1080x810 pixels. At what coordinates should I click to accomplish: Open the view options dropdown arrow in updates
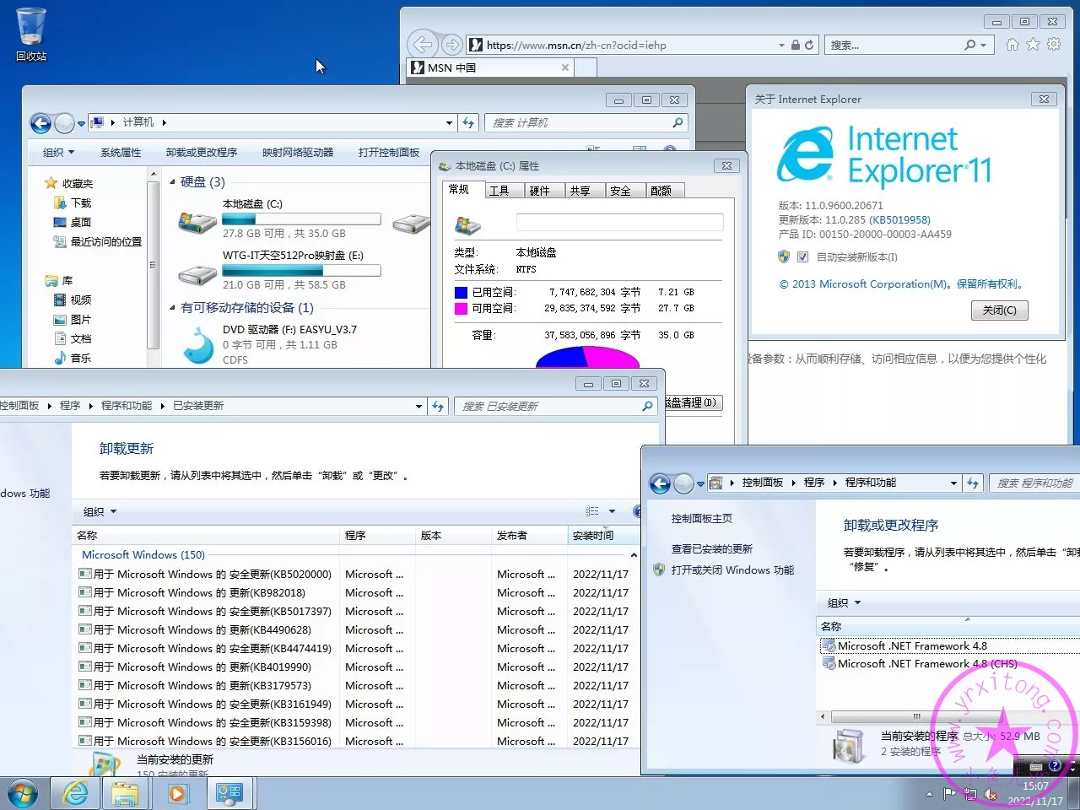pyautogui.click(x=613, y=511)
